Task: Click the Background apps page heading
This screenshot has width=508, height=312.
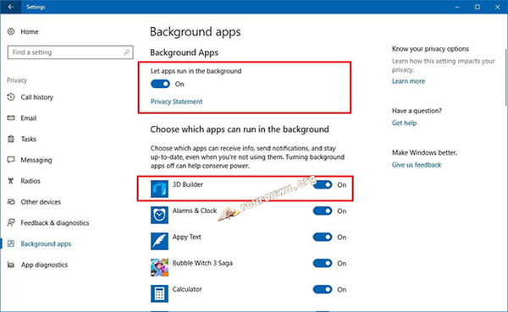Action: coord(195,32)
